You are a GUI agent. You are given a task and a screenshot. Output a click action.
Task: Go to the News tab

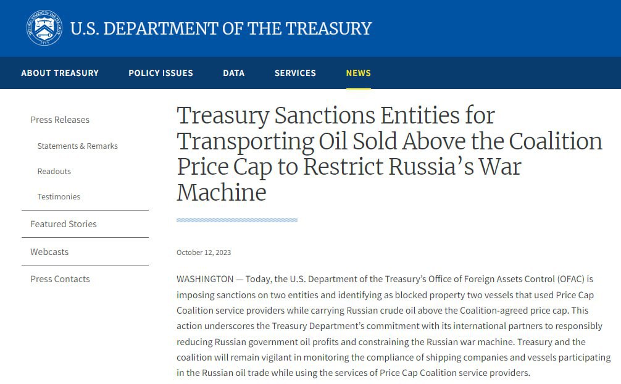tap(358, 73)
